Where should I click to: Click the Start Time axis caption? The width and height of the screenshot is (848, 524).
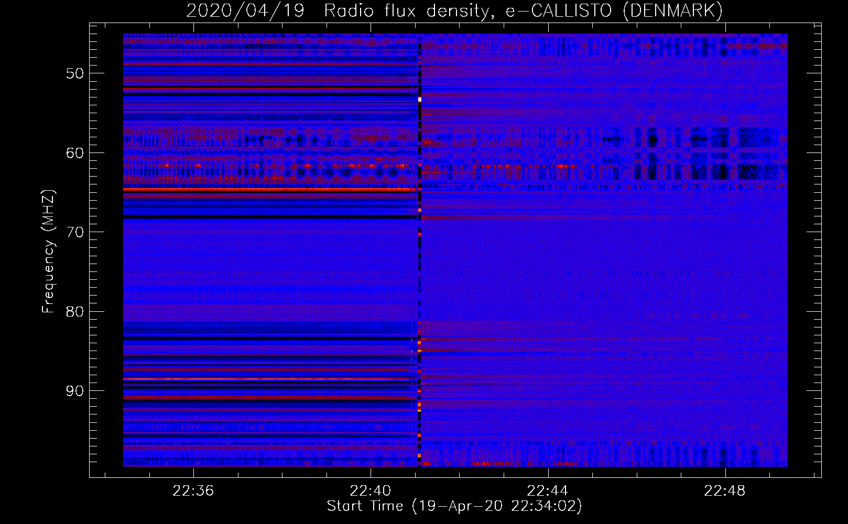pos(454,506)
